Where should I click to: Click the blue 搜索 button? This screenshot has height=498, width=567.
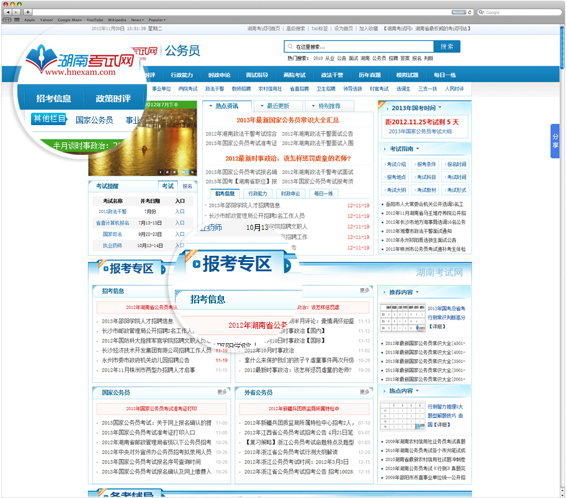pos(447,46)
